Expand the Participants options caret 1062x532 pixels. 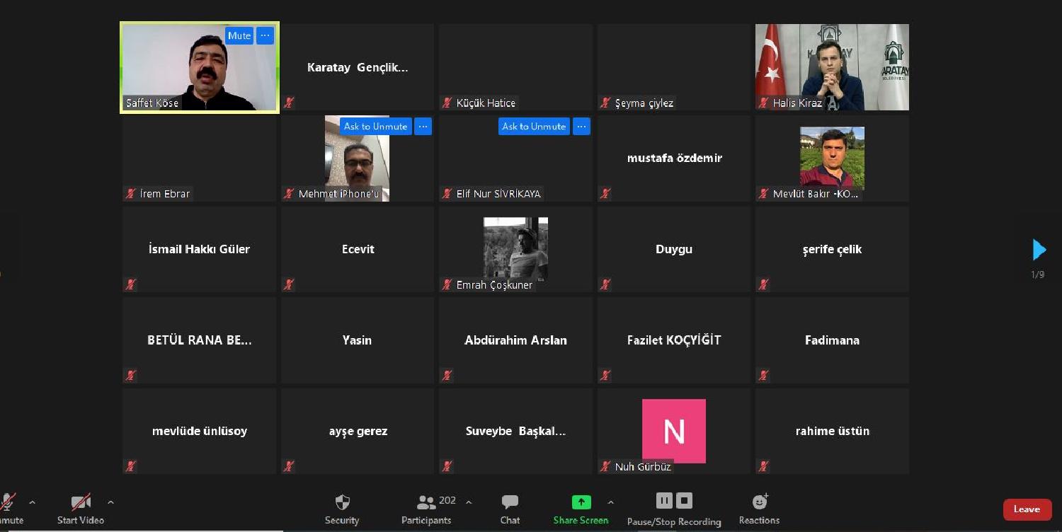(469, 502)
